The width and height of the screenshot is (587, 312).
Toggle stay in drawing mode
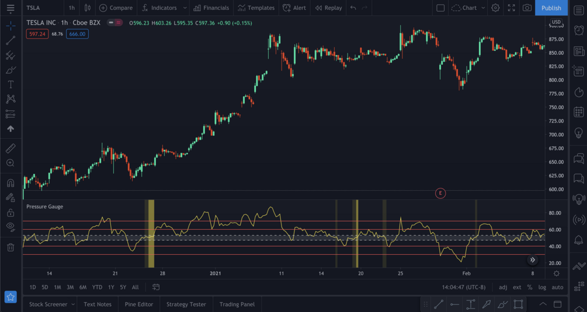tap(11, 198)
